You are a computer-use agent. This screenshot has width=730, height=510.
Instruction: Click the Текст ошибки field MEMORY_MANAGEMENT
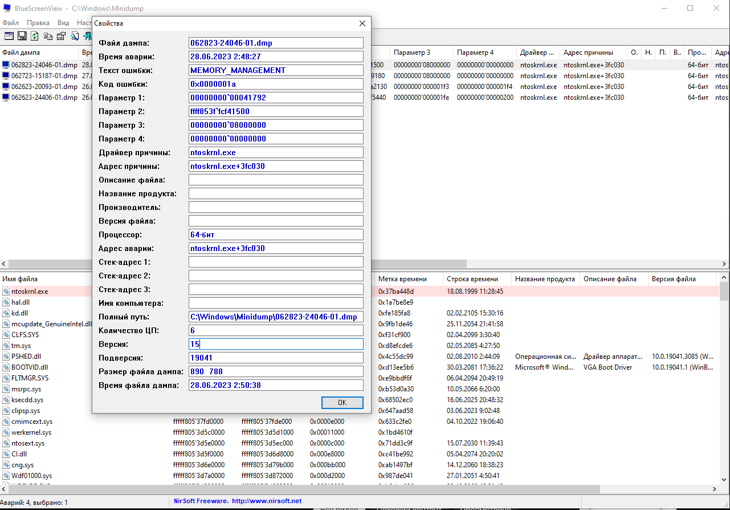point(276,70)
